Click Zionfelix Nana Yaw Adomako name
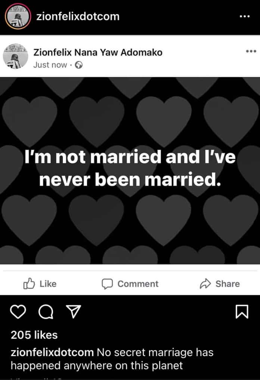 tap(98, 52)
